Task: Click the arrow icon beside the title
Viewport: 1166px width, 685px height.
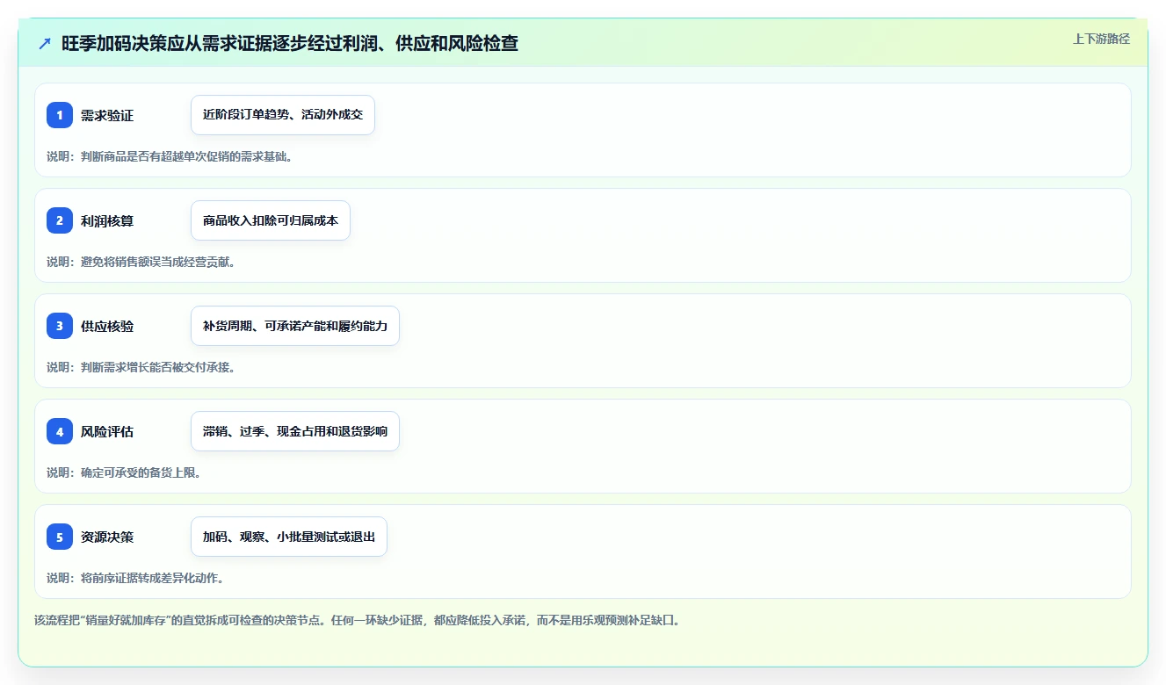Action: [x=44, y=44]
